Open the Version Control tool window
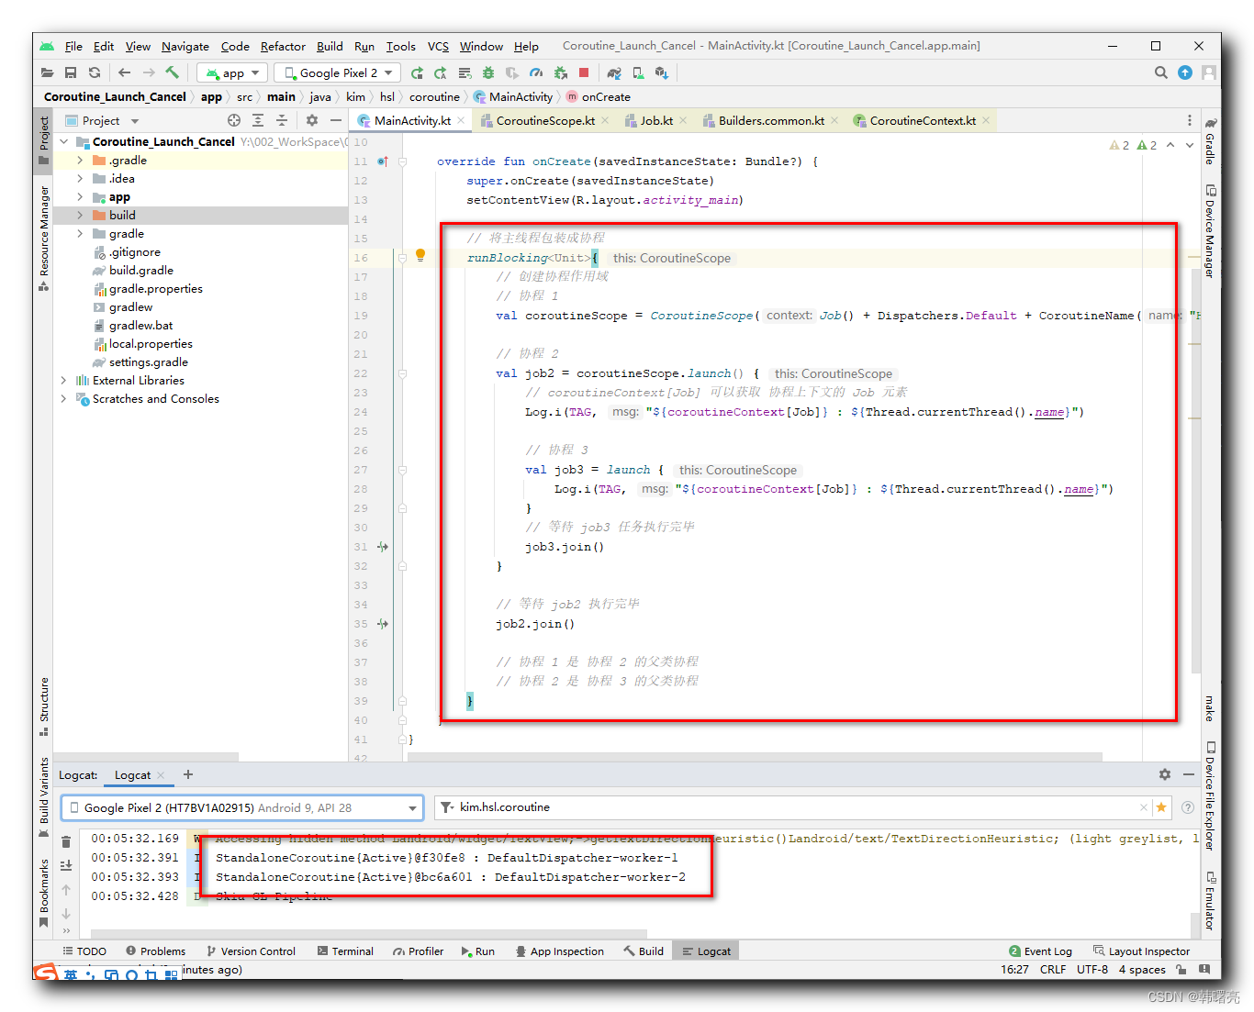Viewport: 1254px width, 1012px height. [251, 951]
